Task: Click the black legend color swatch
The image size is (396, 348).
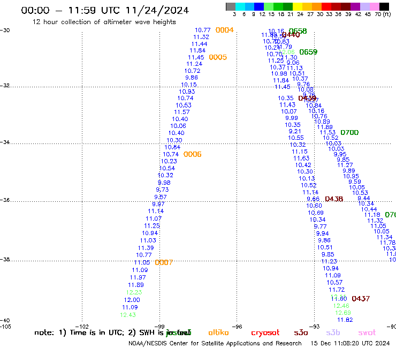Action: pos(384,6)
